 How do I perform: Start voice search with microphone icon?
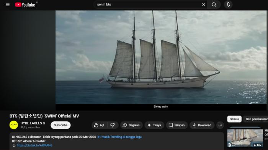pos(228,5)
